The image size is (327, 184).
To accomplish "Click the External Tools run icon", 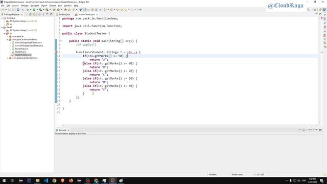I will coord(47,10).
